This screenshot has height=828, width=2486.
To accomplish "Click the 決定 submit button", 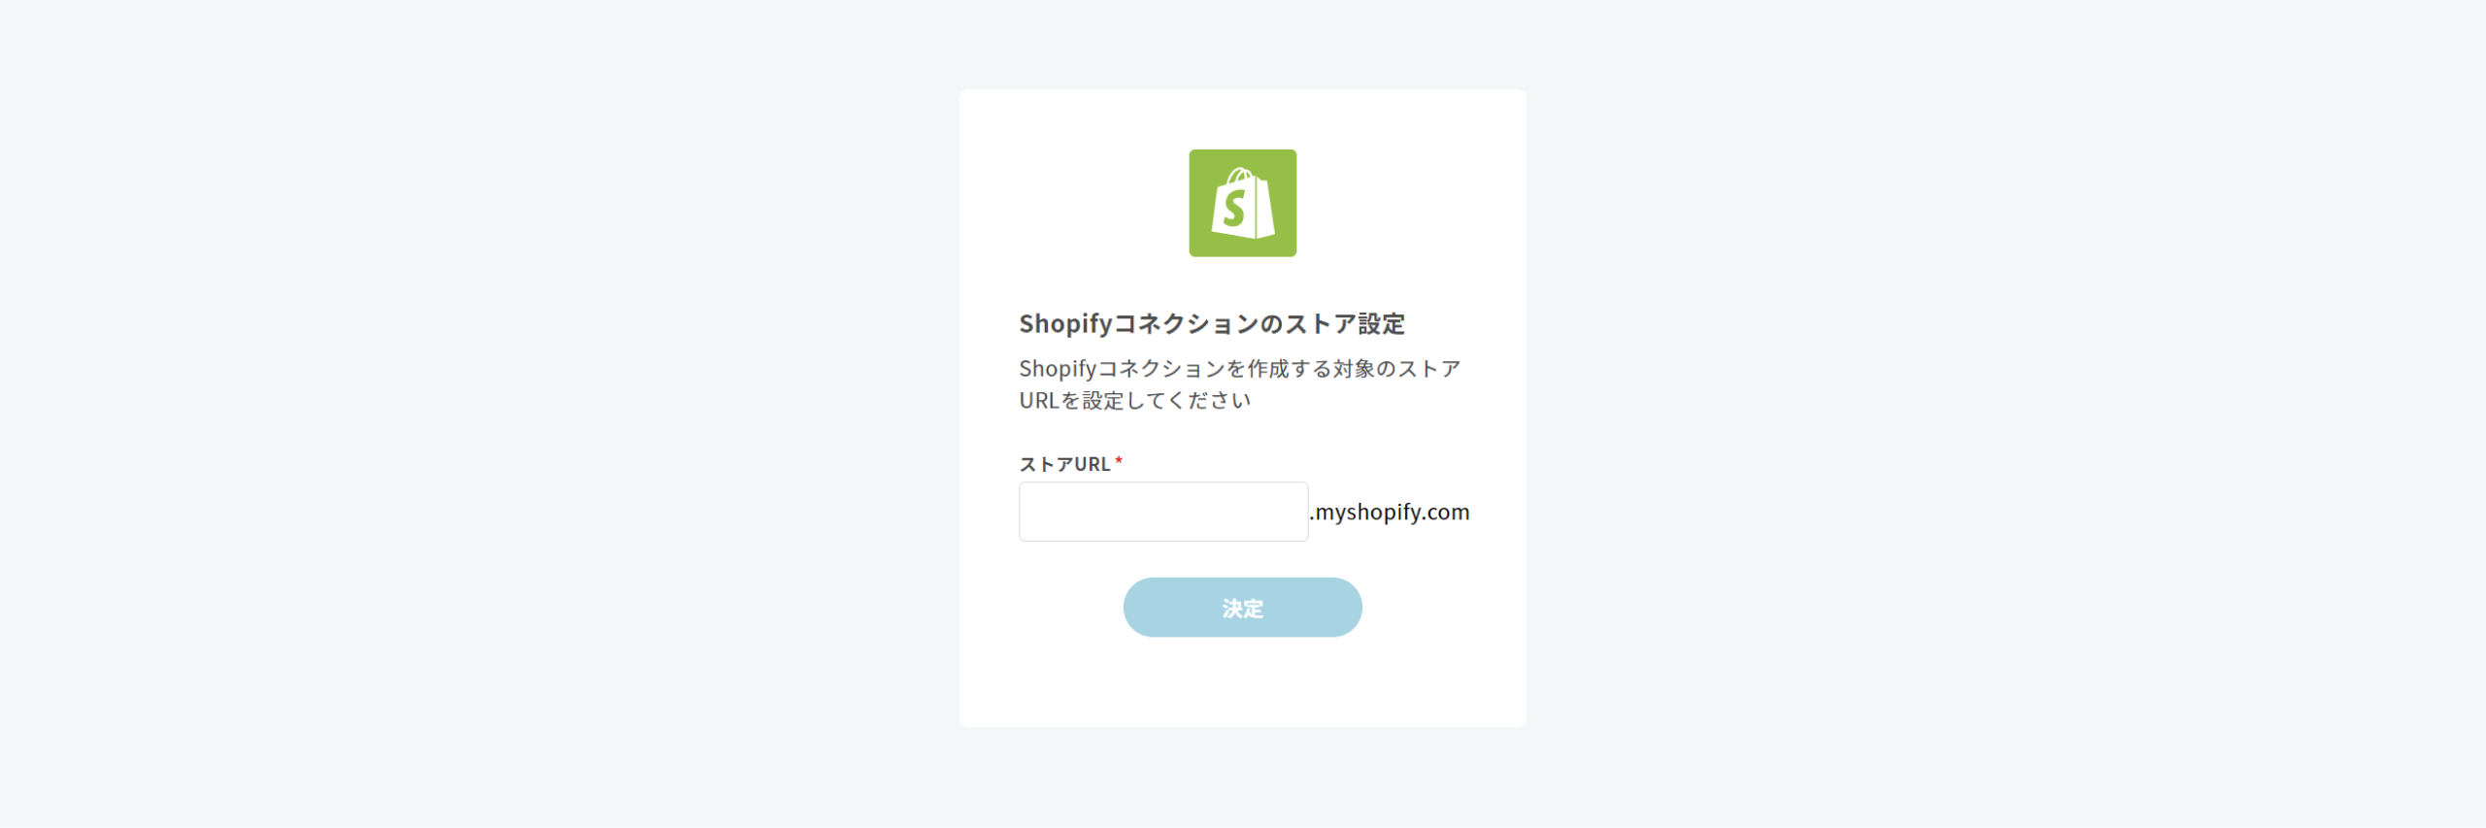I will (1242, 608).
